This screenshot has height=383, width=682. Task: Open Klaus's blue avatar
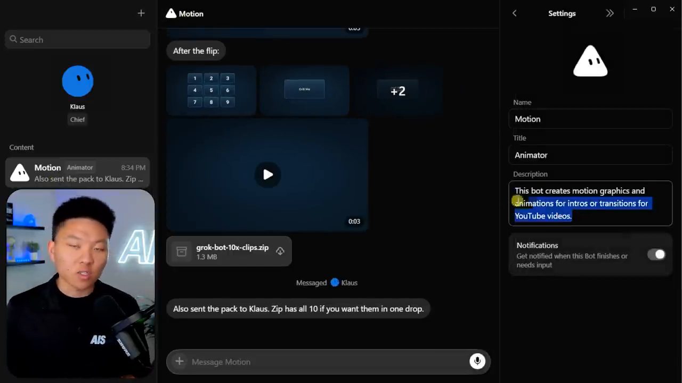click(78, 81)
